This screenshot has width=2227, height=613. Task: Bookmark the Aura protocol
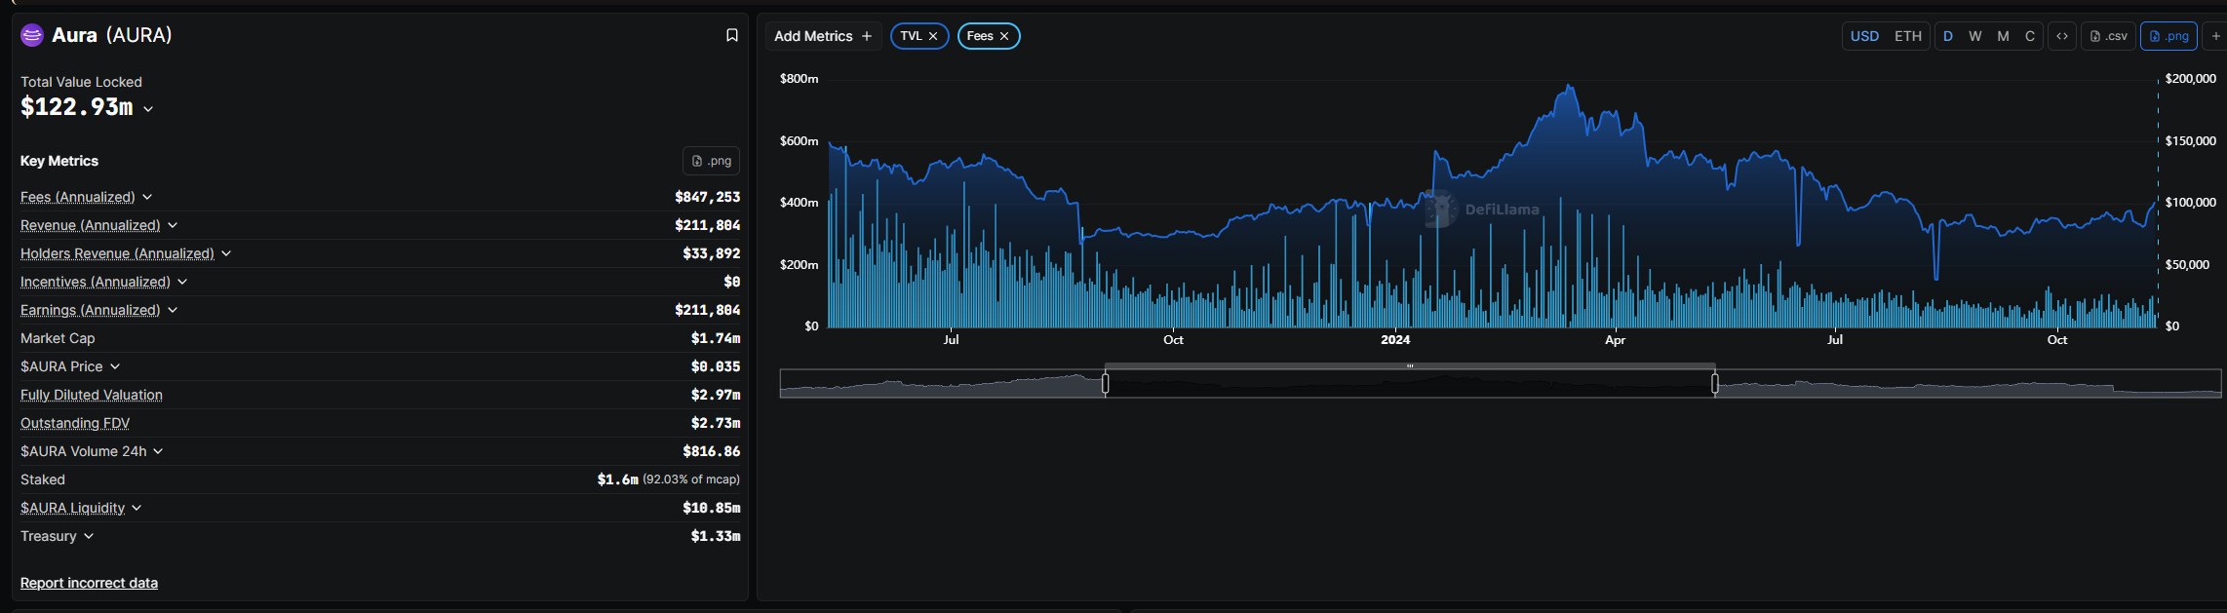click(731, 35)
